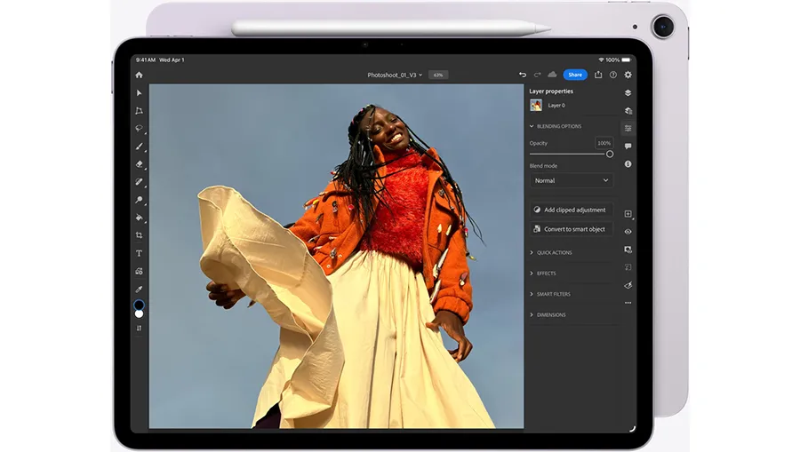
Task: Open the Photoshoot_01_V3 document title menu
Action: click(x=395, y=75)
